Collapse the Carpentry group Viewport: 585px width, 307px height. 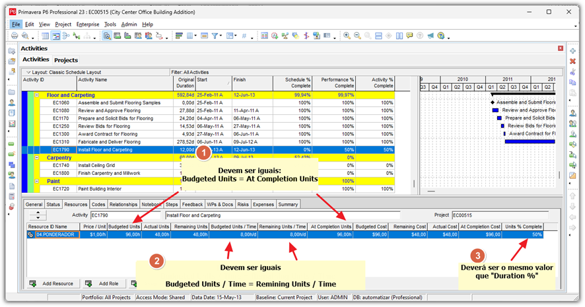pyautogui.click(x=37, y=158)
